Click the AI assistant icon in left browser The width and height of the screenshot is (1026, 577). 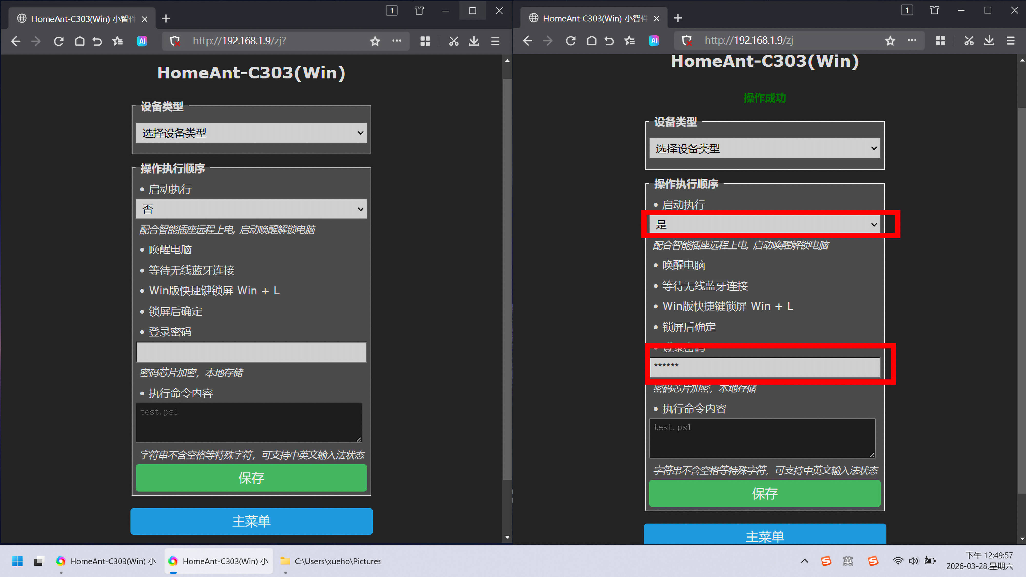[x=142, y=41]
